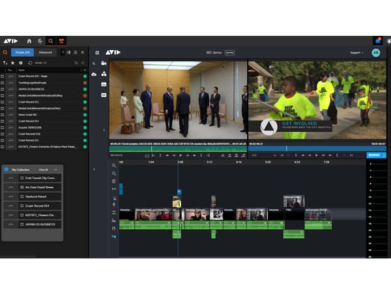Switch to the Advanced search tab
Viewport: 391px width, 293px height.
click(46, 52)
